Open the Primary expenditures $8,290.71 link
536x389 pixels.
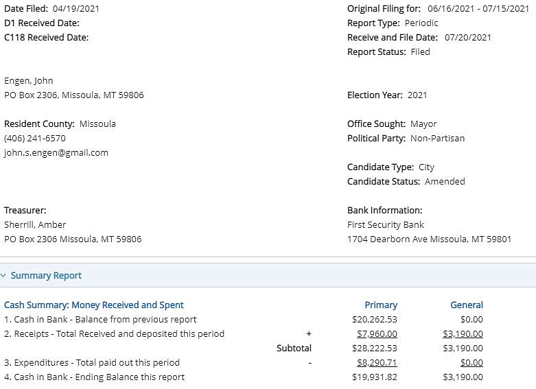pyautogui.click(x=377, y=362)
